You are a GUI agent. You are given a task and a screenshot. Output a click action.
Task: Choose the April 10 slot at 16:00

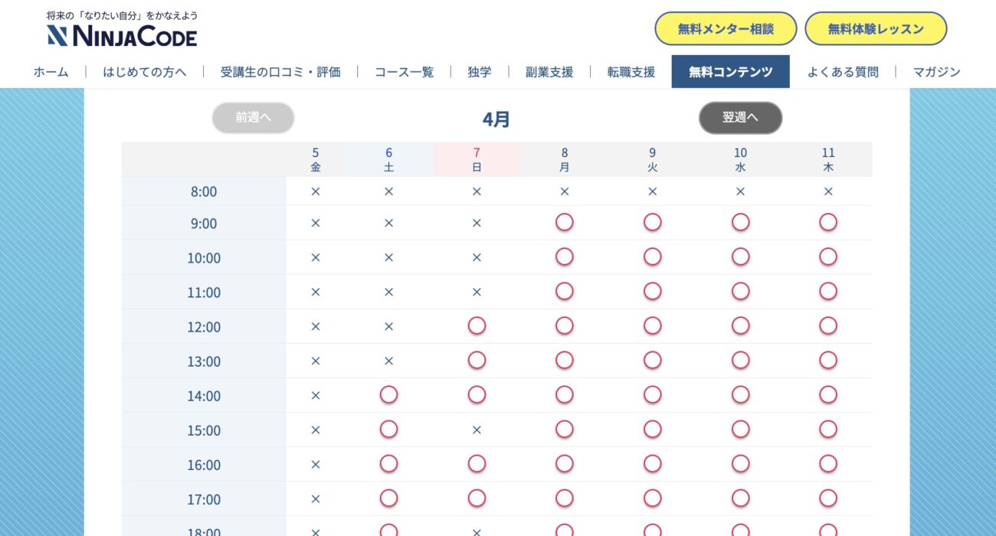click(x=740, y=464)
